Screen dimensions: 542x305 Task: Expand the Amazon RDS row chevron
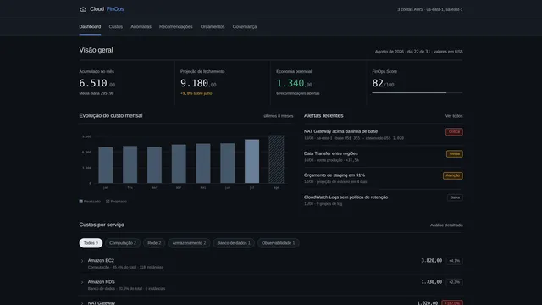tap(82, 282)
